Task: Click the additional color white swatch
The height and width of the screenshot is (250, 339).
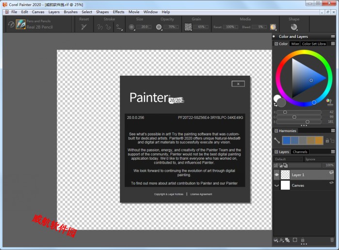Action: [276, 98]
